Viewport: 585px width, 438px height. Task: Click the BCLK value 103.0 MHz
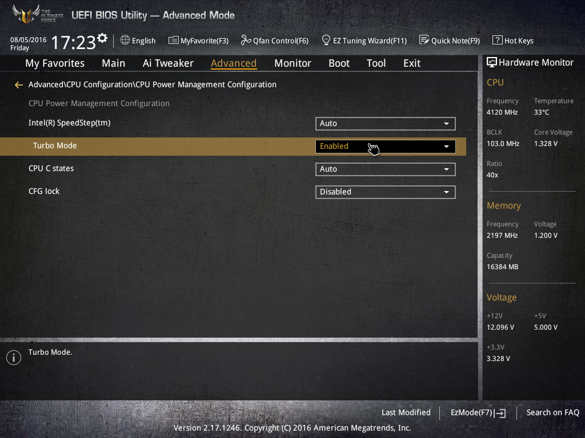pos(503,143)
